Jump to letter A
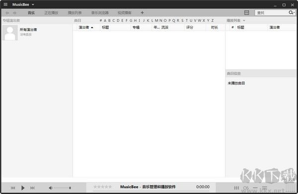This screenshot has width=298, height=194. click(105, 20)
